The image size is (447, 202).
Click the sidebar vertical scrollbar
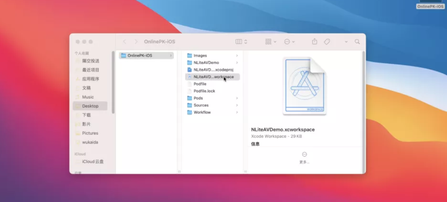(x=113, y=82)
